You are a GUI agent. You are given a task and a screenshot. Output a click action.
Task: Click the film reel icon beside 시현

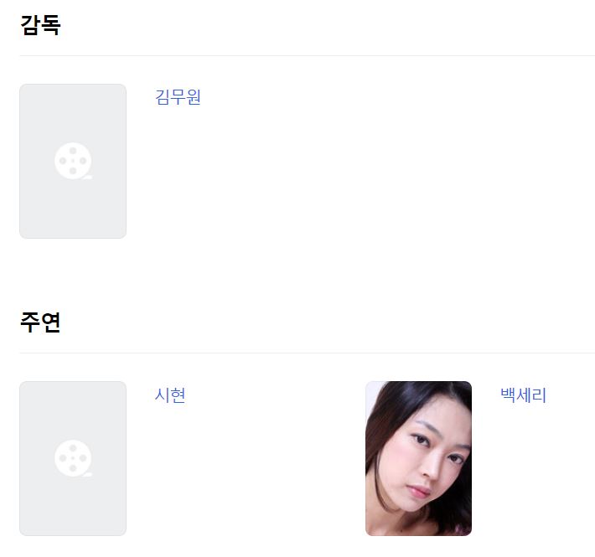pyautogui.click(x=73, y=458)
